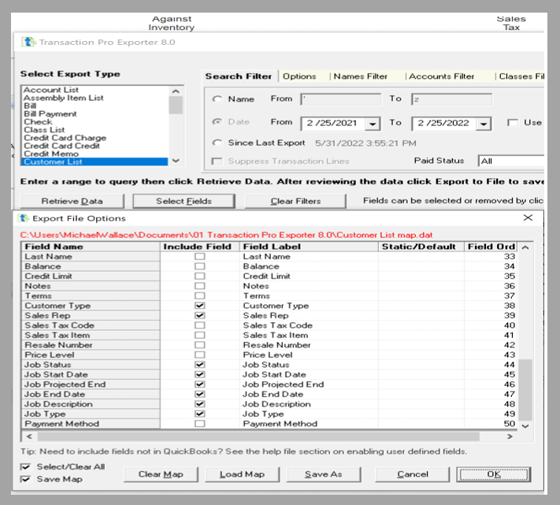Check Include Field for Payment Method

coord(199,424)
